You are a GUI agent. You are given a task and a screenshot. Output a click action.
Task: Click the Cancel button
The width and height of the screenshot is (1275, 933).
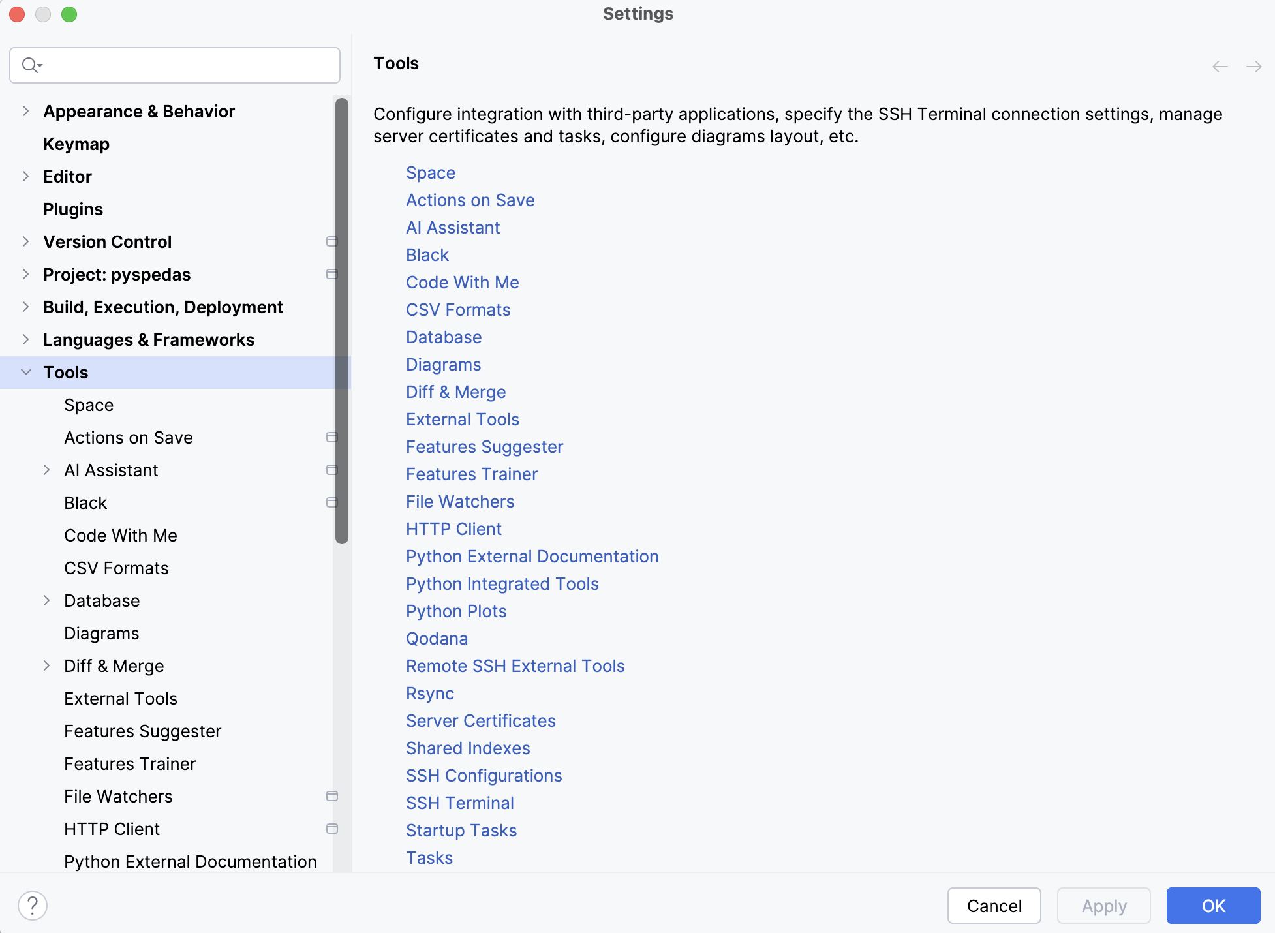(994, 906)
